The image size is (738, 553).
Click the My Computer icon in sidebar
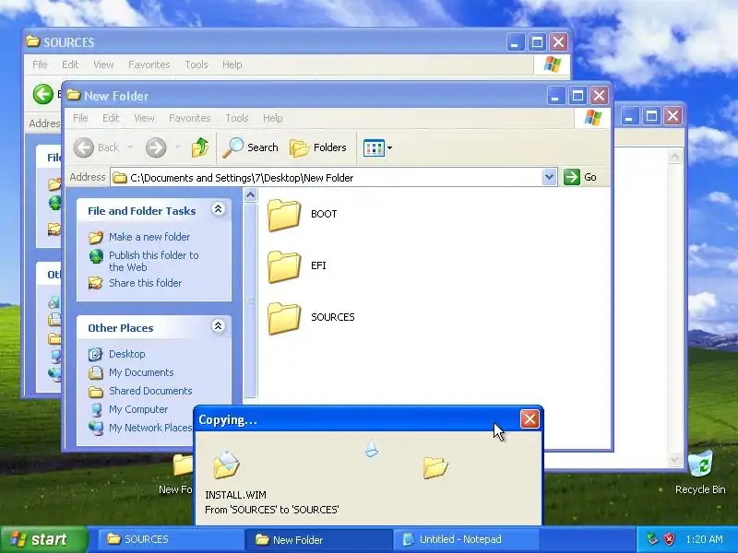tap(96, 409)
